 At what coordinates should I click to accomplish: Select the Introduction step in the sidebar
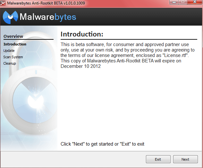click(15, 44)
